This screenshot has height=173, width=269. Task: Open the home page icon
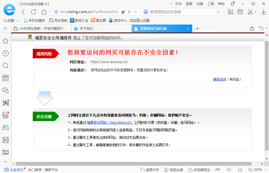pos(44,12)
